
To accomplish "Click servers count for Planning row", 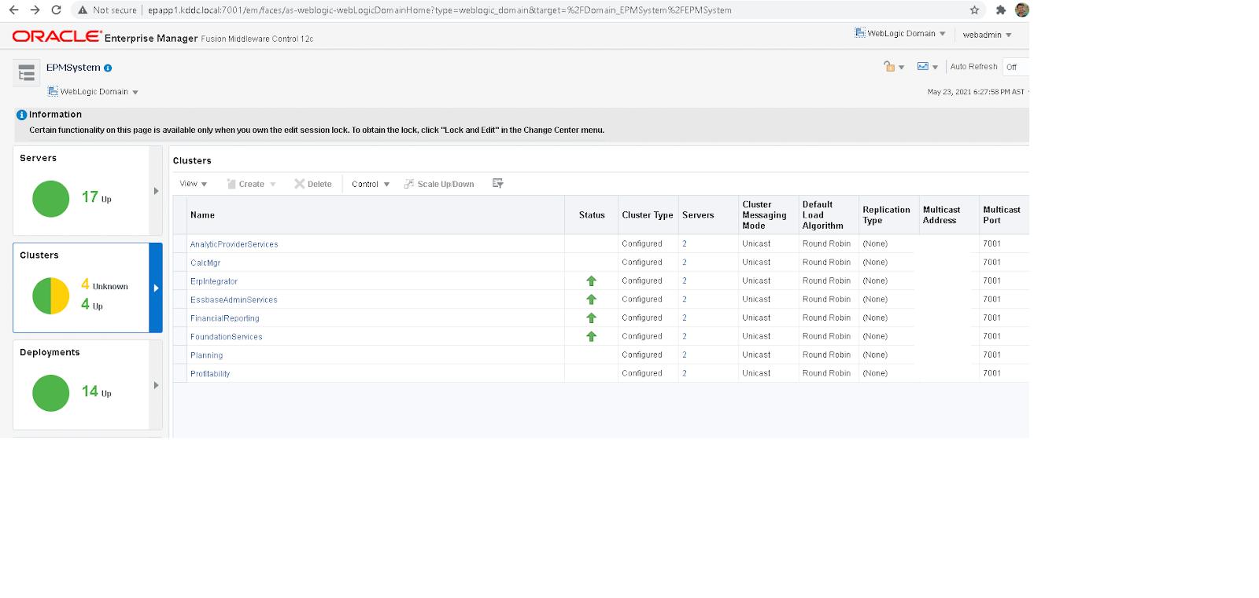I will tap(685, 354).
